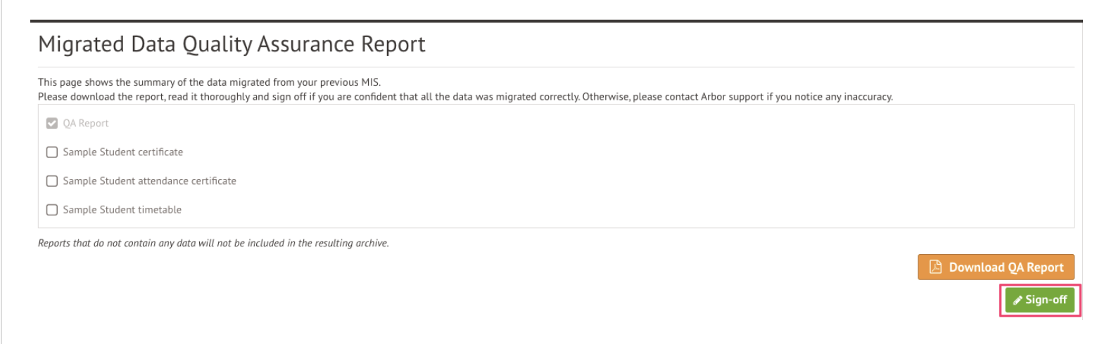Click the Migrated Data Quality Assurance Report heading
The image size is (1109, 344).
(232, 44)
